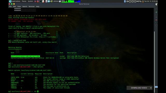Click the SMBUser option name
The image size is (166, 93).
click(x=14, y=86)
